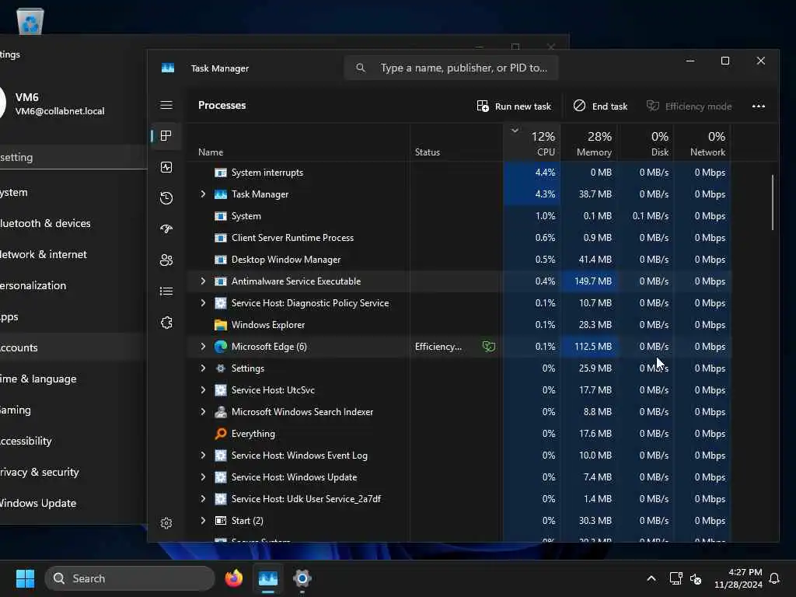
Task: Expand the Settings process row
Action: (203, 368)
